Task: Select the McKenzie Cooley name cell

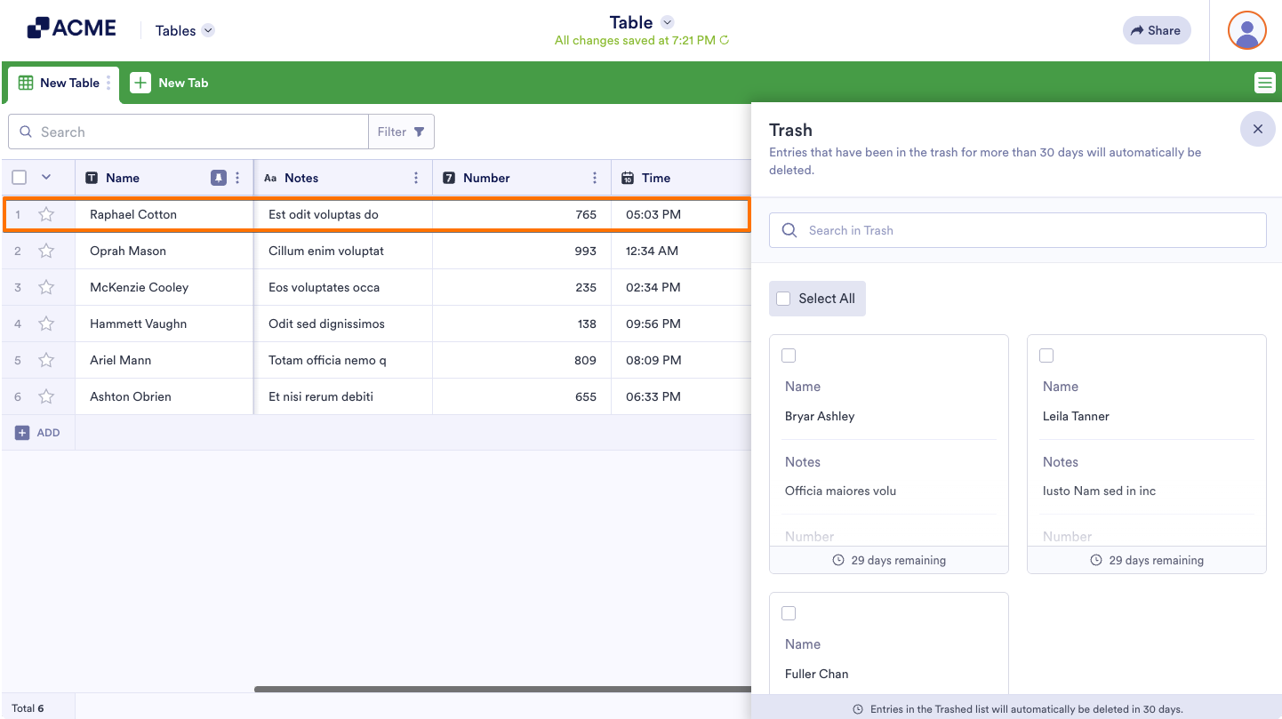Action: [164, 287]
